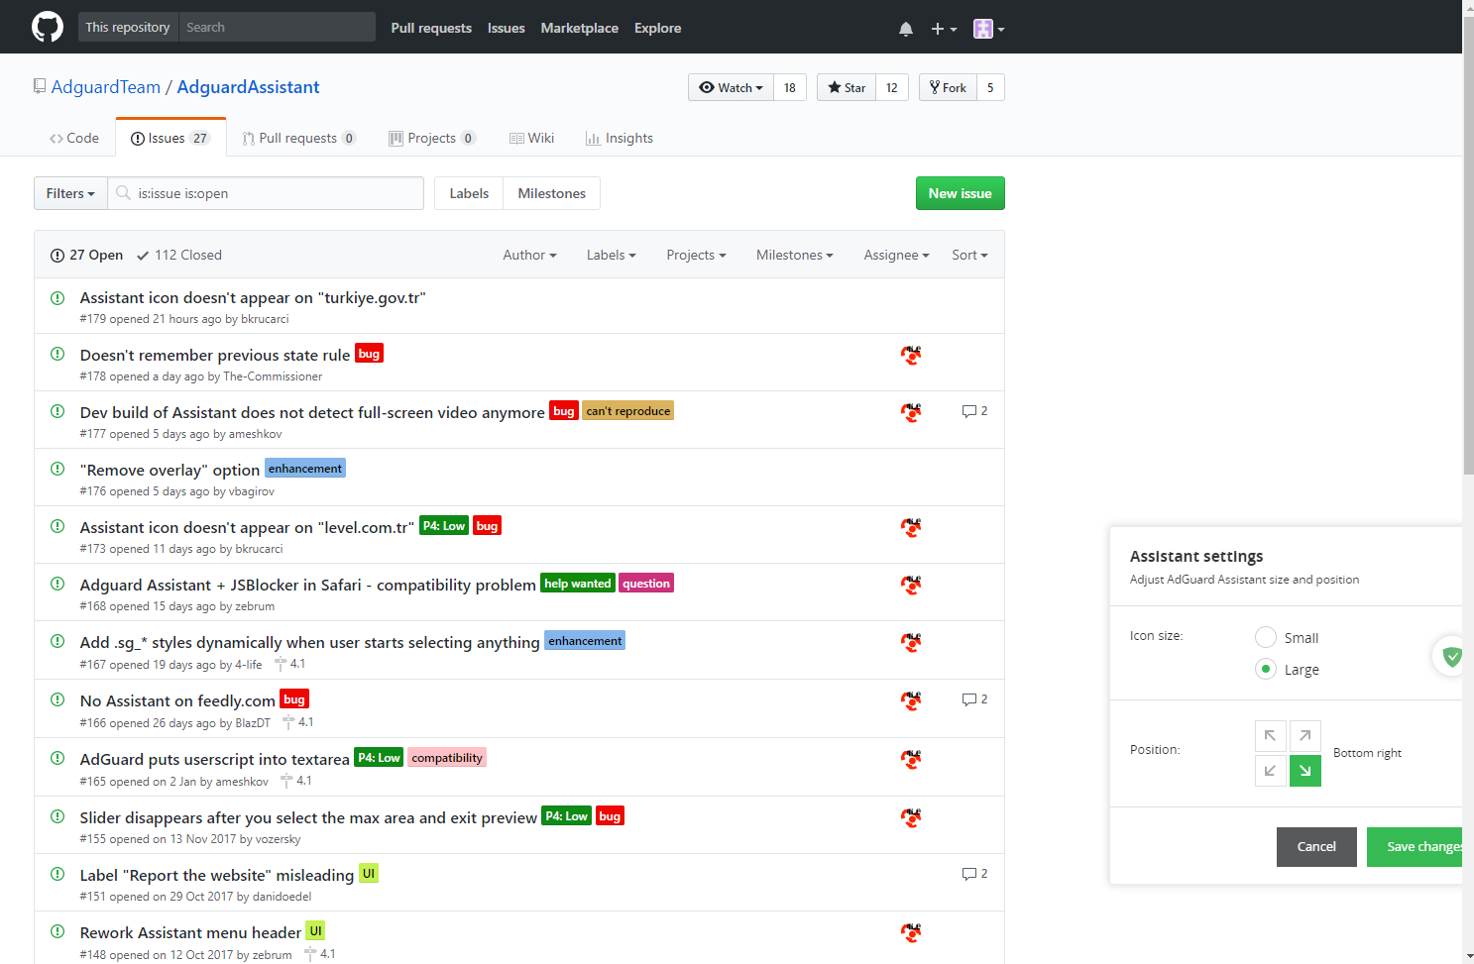
Task: Click the Fork icon for the repository
Action: pyautogui.click(x=933, y=87)
